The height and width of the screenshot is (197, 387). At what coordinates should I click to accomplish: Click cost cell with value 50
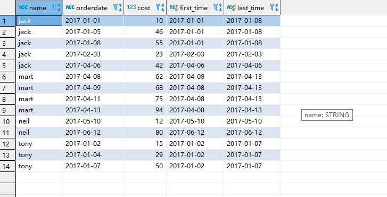(145, 166)
